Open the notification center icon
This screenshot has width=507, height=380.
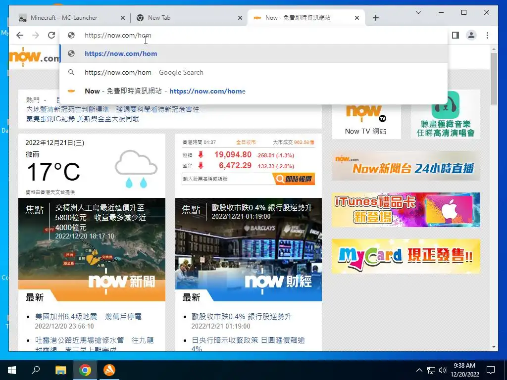pos(491,370)
